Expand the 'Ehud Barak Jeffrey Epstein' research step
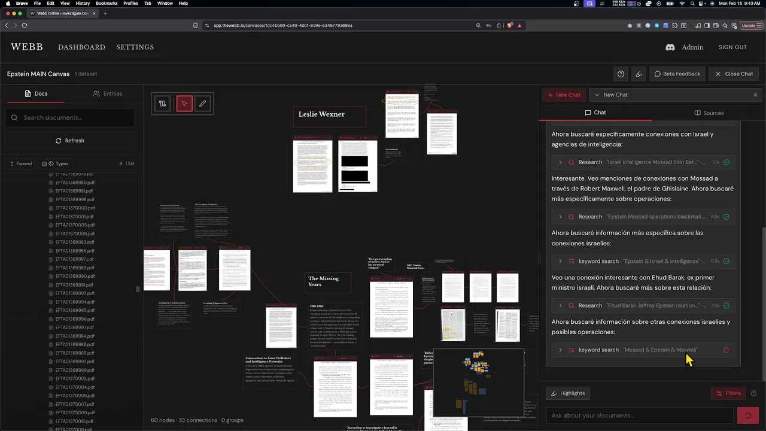Screen dimensions: 766x431 [x=643, y=305]
